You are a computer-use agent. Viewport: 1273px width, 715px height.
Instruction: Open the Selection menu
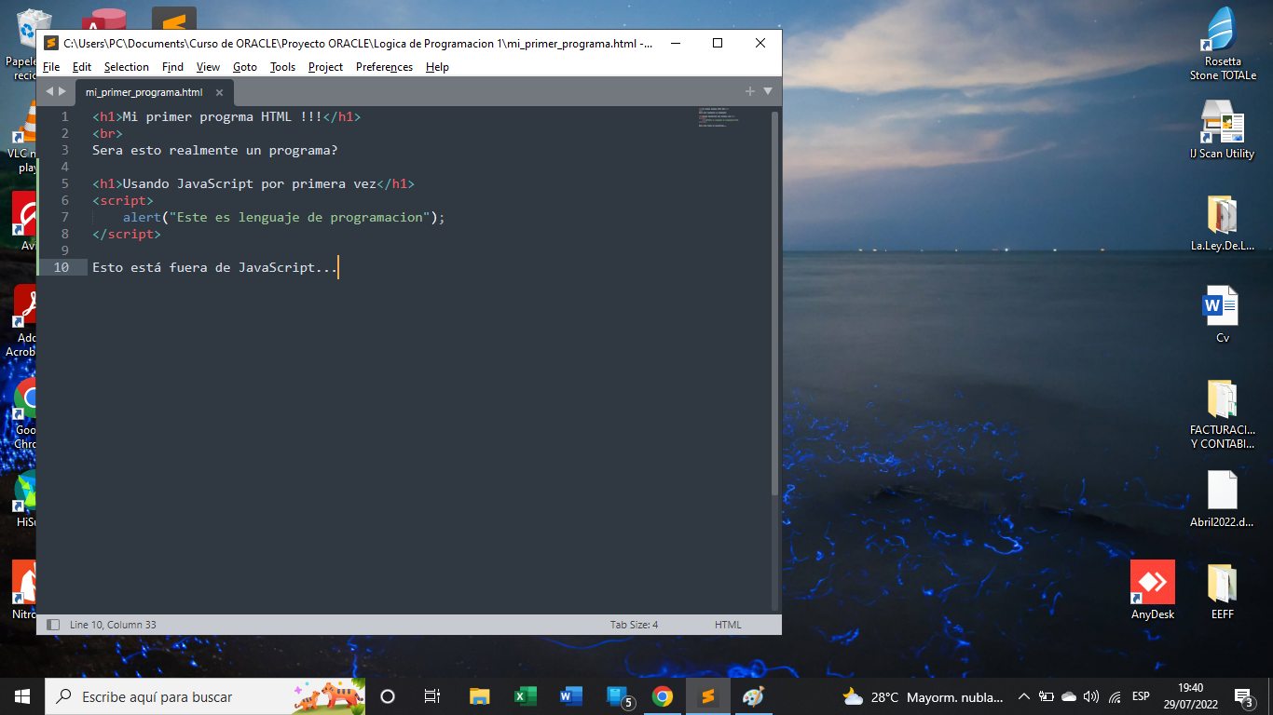[126, 67]
